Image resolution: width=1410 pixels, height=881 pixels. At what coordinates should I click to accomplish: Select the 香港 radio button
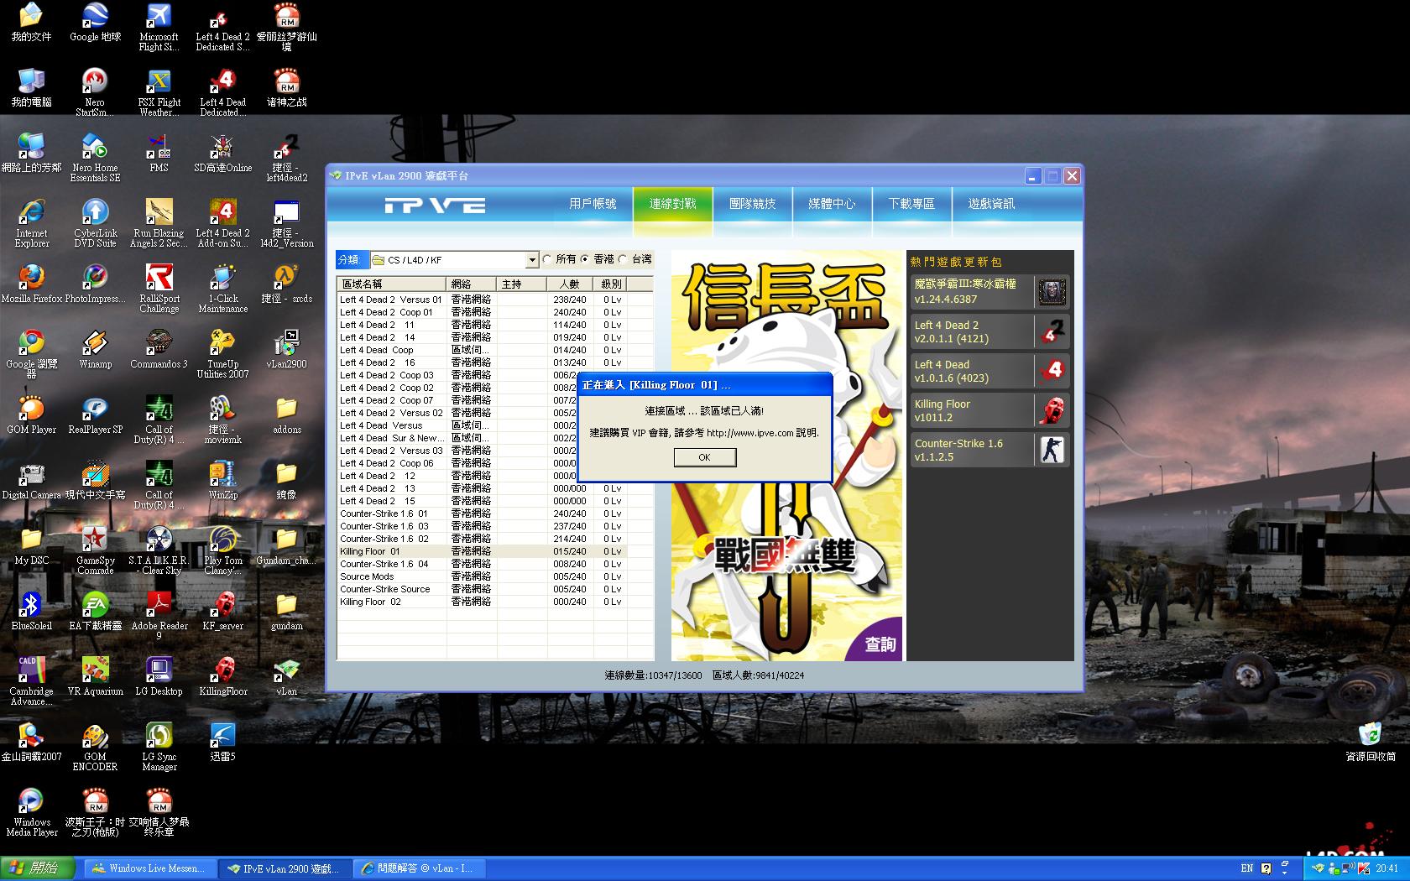coord(586,259)
